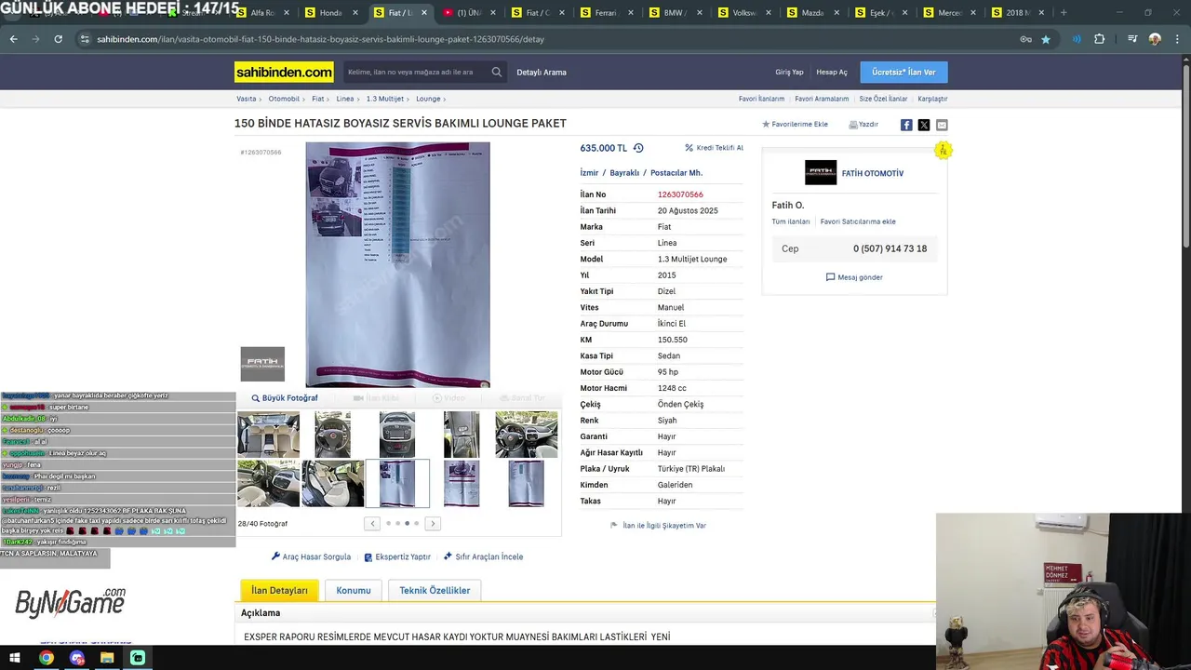Add listing to favorites with star

(x=766, y=124)
